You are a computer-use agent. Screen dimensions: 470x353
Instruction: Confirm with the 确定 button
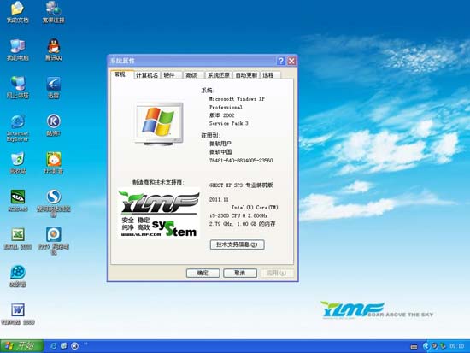[203, 273]
